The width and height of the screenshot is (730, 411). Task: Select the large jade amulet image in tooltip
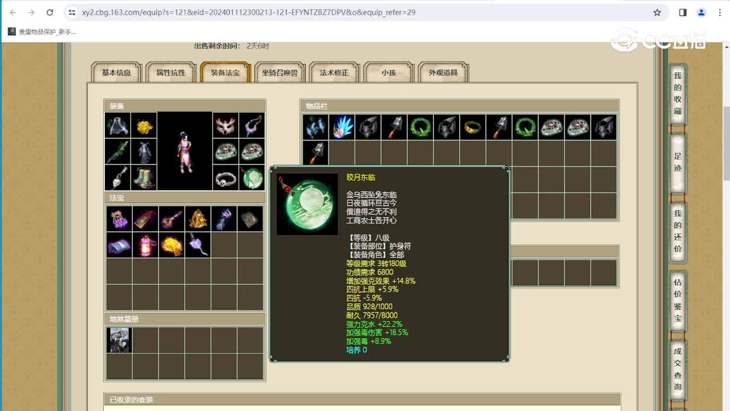(307, 204)
